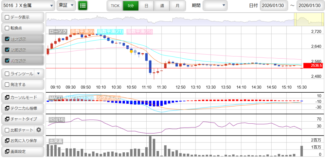Open the 東証 market dropdown

[x=66, y=5]
